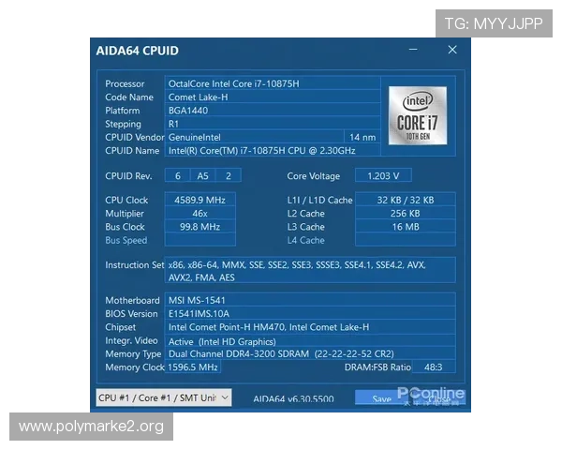The height and width of the screenshot is (450, 562).
Task: Click the Memory Type label
Action: tap(133, 354)
